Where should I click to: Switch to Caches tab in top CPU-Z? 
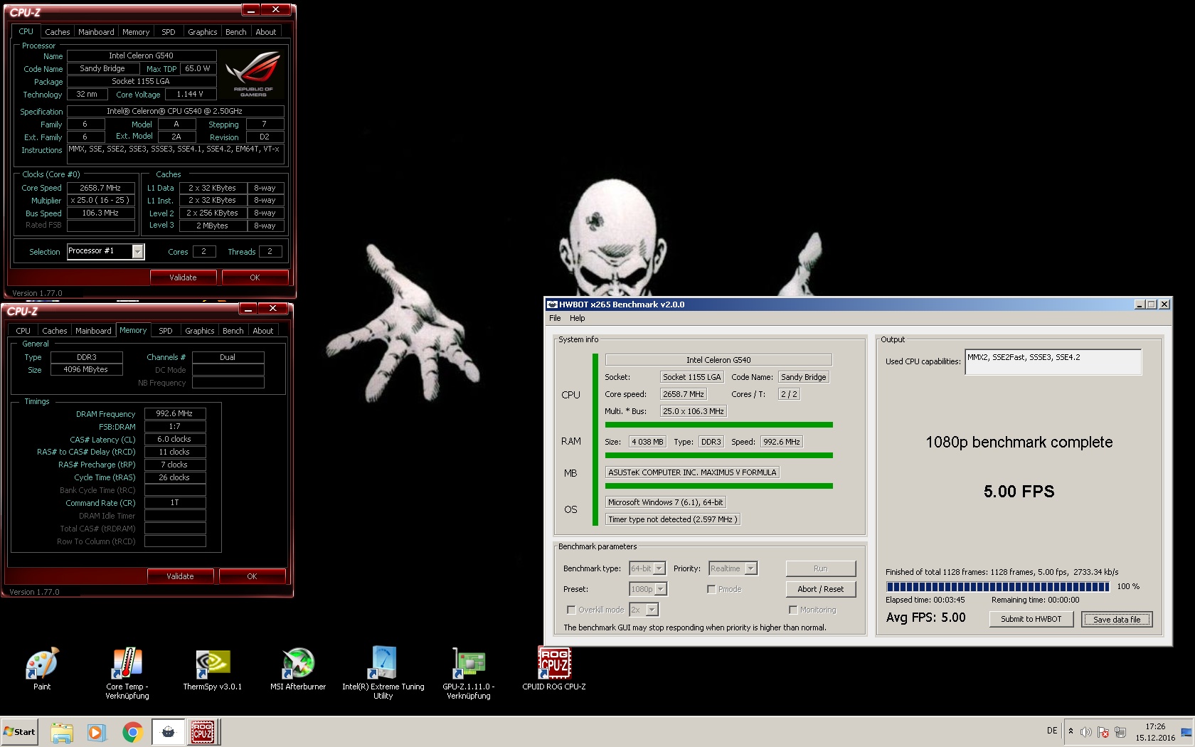[58, 32]
